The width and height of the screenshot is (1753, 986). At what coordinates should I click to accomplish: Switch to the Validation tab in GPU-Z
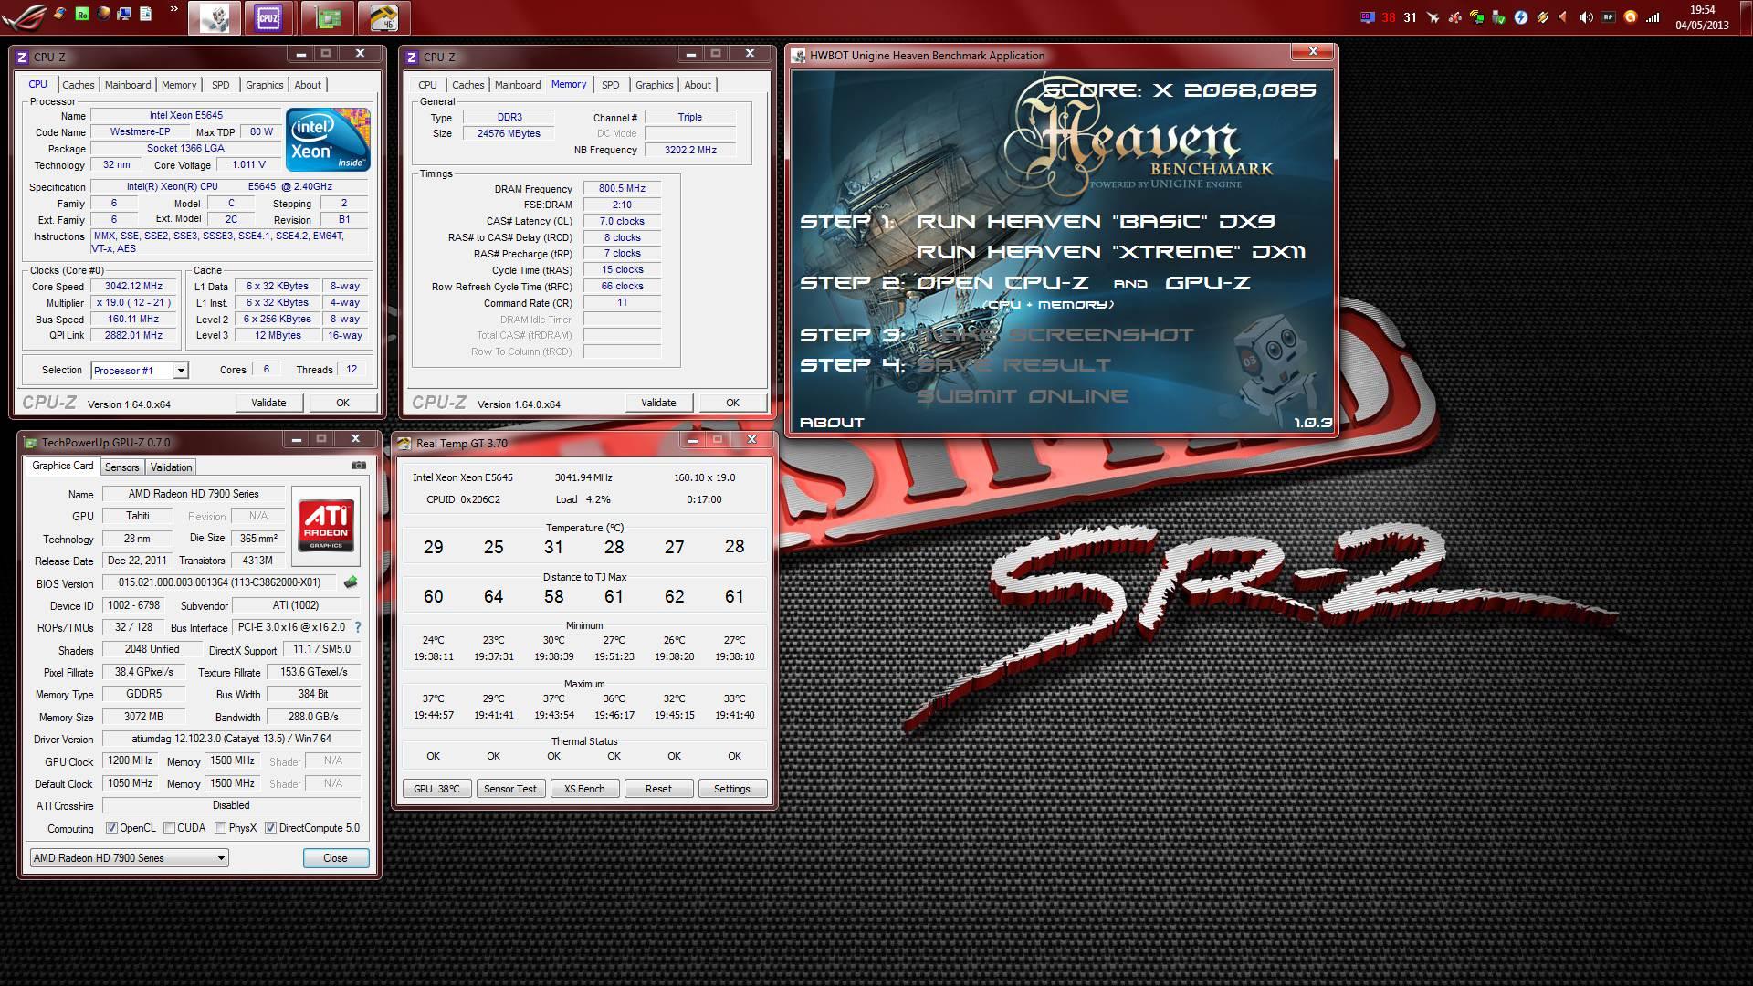tap(171, 467)
